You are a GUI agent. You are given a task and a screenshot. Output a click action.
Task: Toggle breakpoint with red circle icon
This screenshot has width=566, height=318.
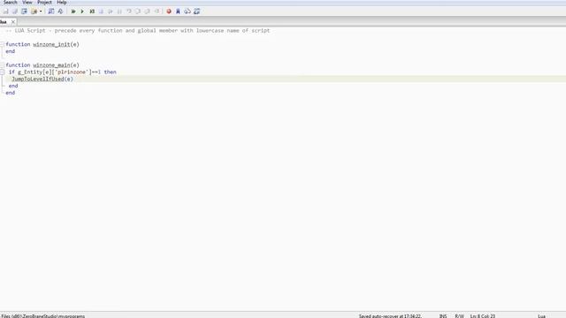tap(169, 11)
